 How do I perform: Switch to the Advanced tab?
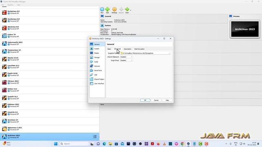point(117,49)
